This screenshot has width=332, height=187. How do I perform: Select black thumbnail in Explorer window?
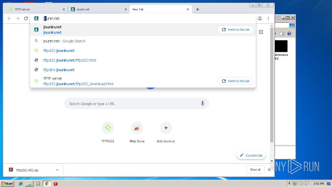pyautogui.click(x=281, y=46)
